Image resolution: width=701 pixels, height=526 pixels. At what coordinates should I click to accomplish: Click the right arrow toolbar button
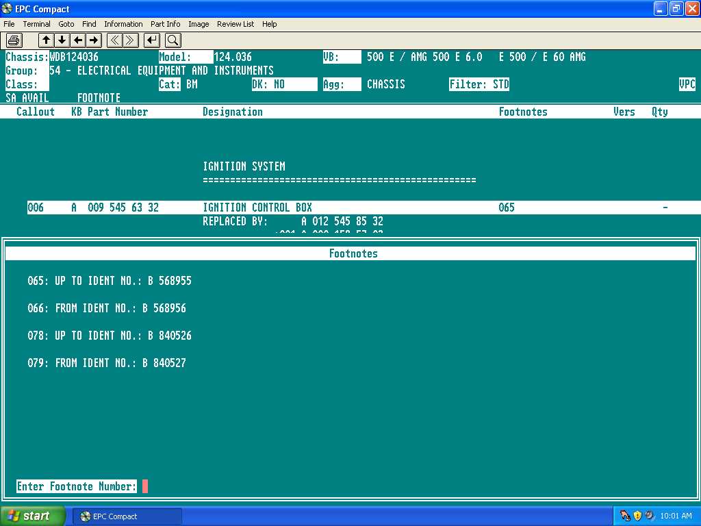pyautogui.click(x=94, y=40)
